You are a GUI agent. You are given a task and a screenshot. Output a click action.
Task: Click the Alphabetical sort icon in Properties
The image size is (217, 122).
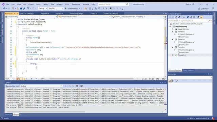tap(173, 81)
